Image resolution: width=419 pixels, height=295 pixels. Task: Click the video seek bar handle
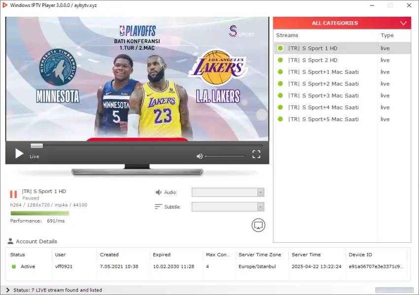[x=36, y=145]
